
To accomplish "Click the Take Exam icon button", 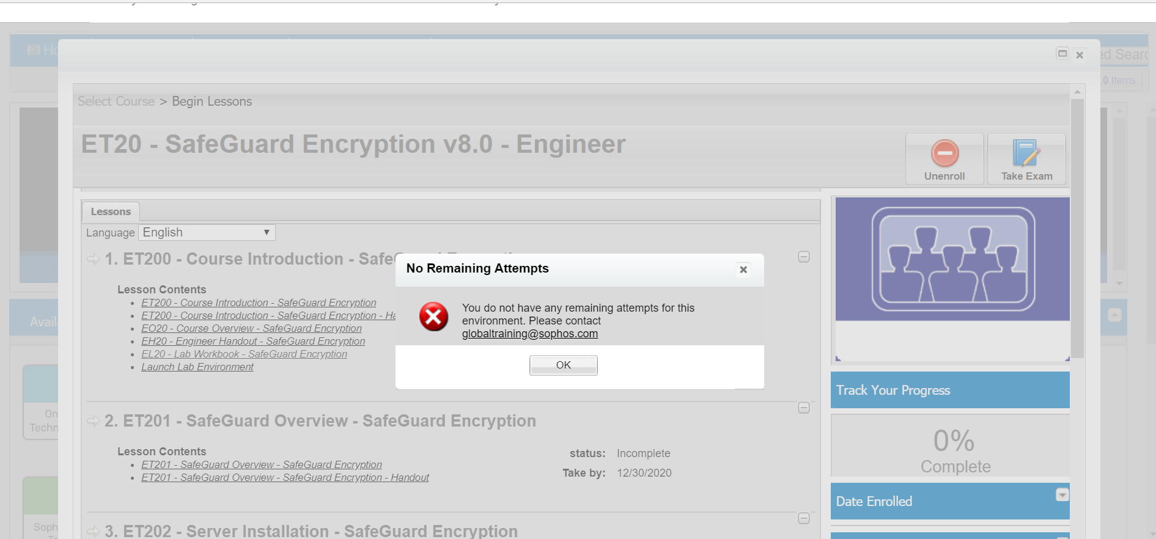I will tap(1026, 159).
